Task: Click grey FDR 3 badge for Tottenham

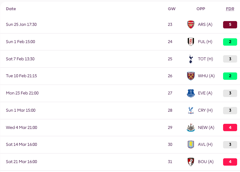Action: click(x=230, y=59)
